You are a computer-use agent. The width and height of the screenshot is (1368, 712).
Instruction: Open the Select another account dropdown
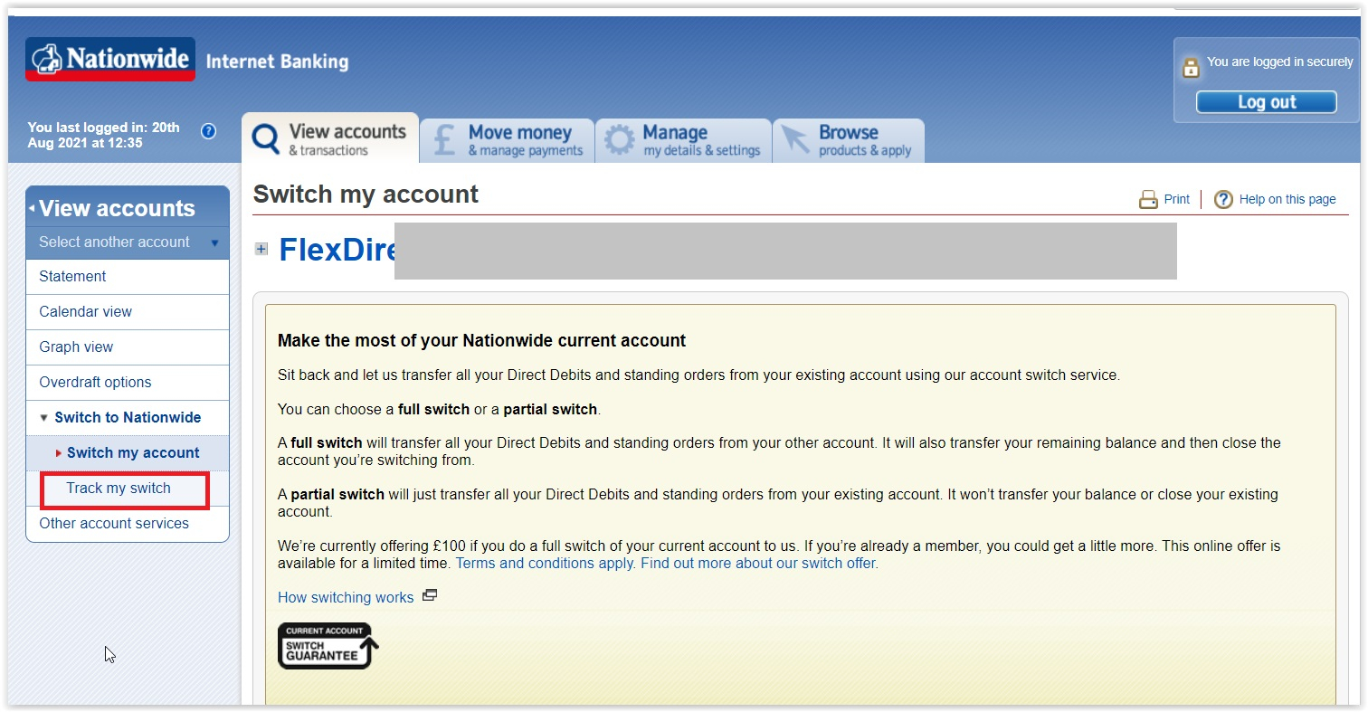(x=128, y=242)
